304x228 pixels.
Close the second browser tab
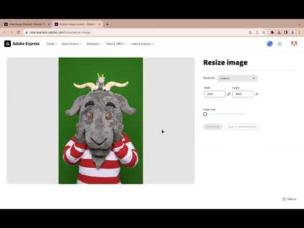pos(99,24)
